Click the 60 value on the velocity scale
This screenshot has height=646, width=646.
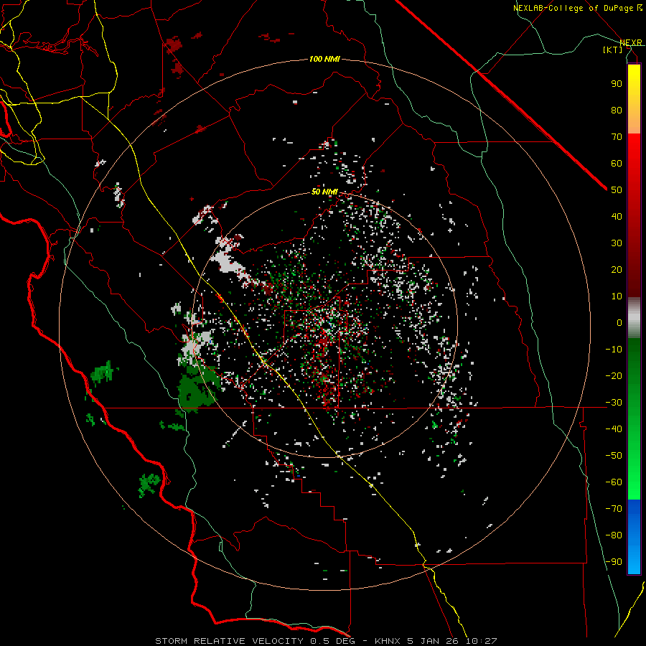pos(617,163)
